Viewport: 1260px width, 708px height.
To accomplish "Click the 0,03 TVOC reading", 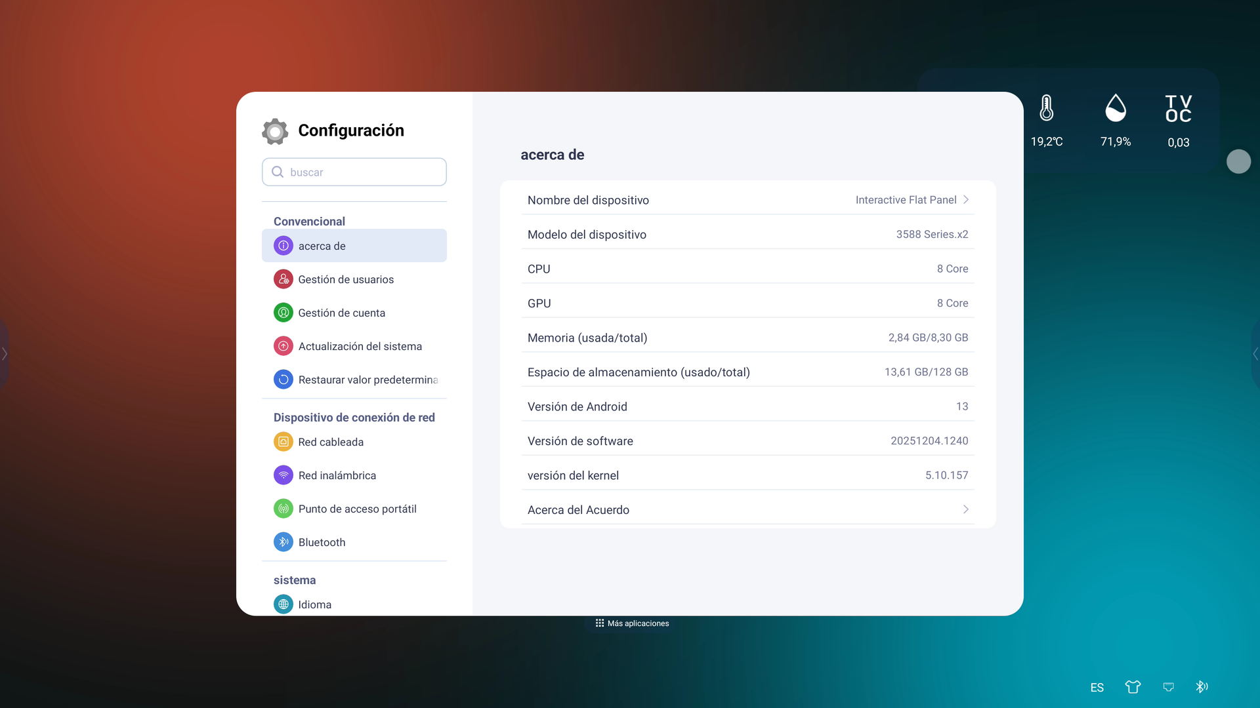I will [1179, 142].
